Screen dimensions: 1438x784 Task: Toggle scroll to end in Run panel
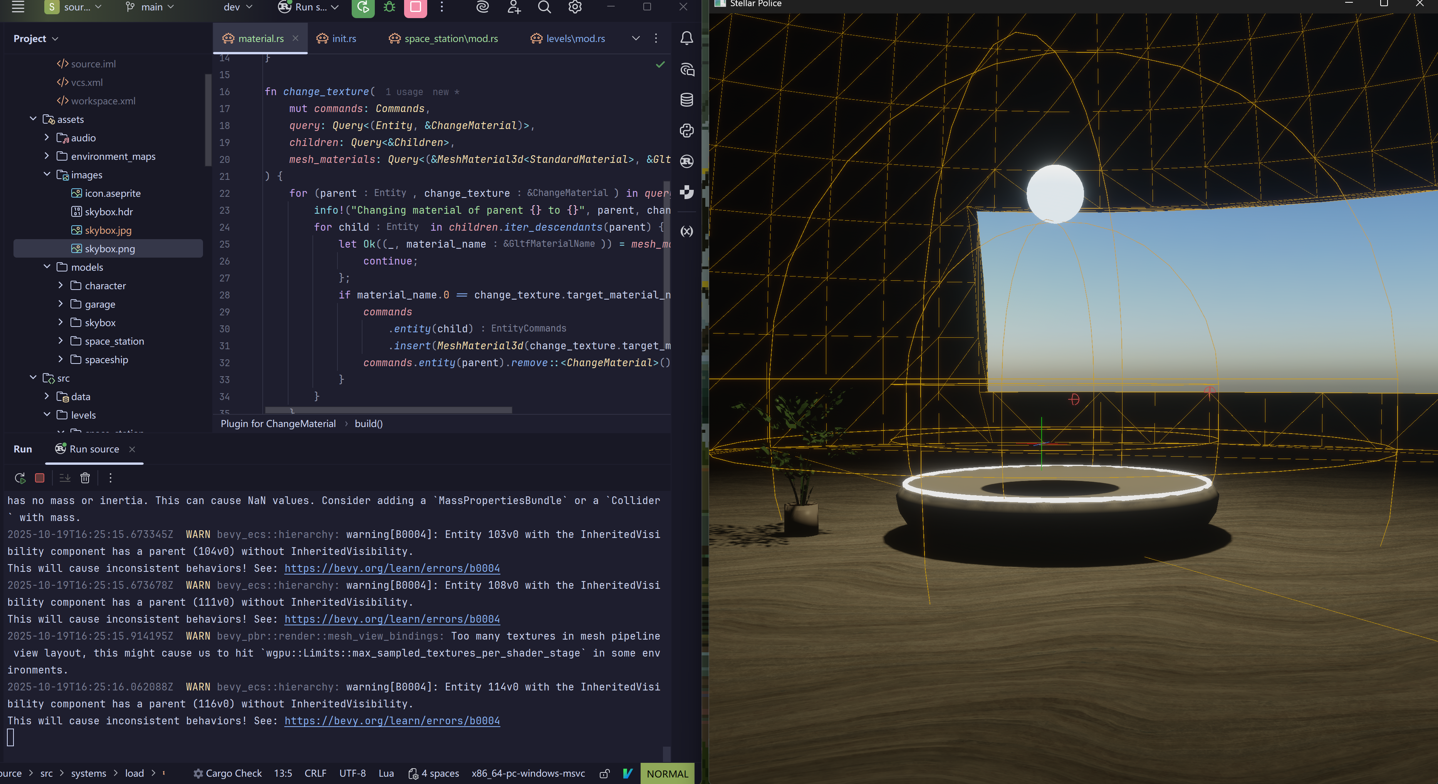pos(65,477)
